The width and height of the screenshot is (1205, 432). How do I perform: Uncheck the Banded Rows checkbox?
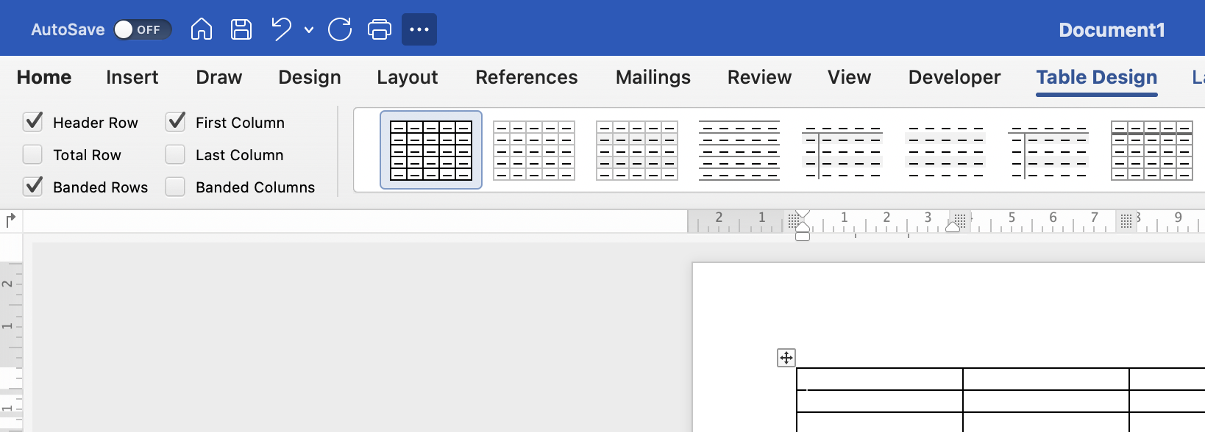(32, 187)
